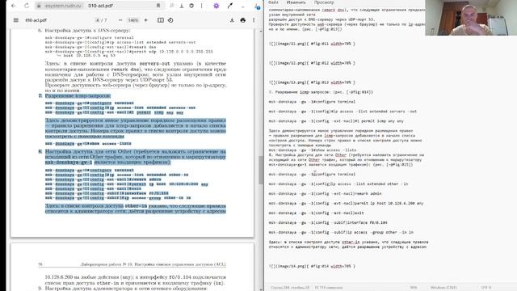Open the Файл menu in the editor
Image resolution: width=517 pixels, height=291 pixels.
coord(273,2)
